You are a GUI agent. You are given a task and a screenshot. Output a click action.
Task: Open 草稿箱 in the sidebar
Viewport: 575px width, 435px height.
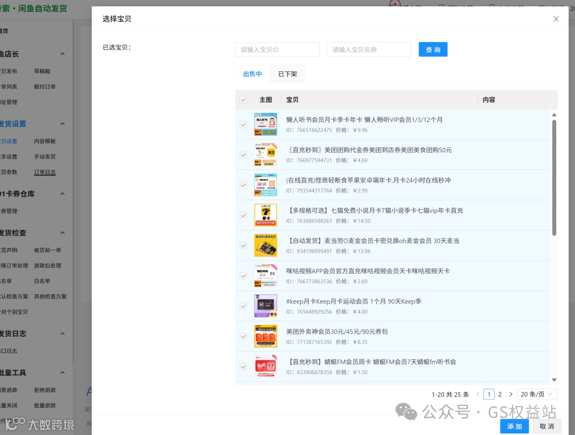42,71
